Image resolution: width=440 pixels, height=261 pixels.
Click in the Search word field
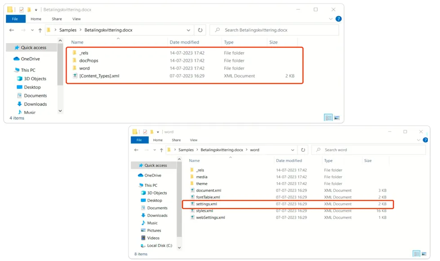[x=369, y=150]
